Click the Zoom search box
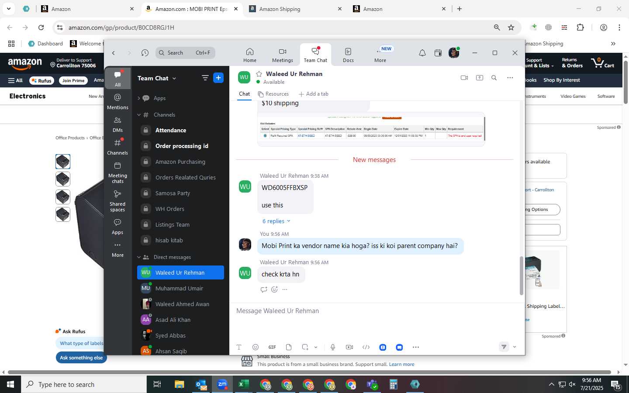 (185, 53)
